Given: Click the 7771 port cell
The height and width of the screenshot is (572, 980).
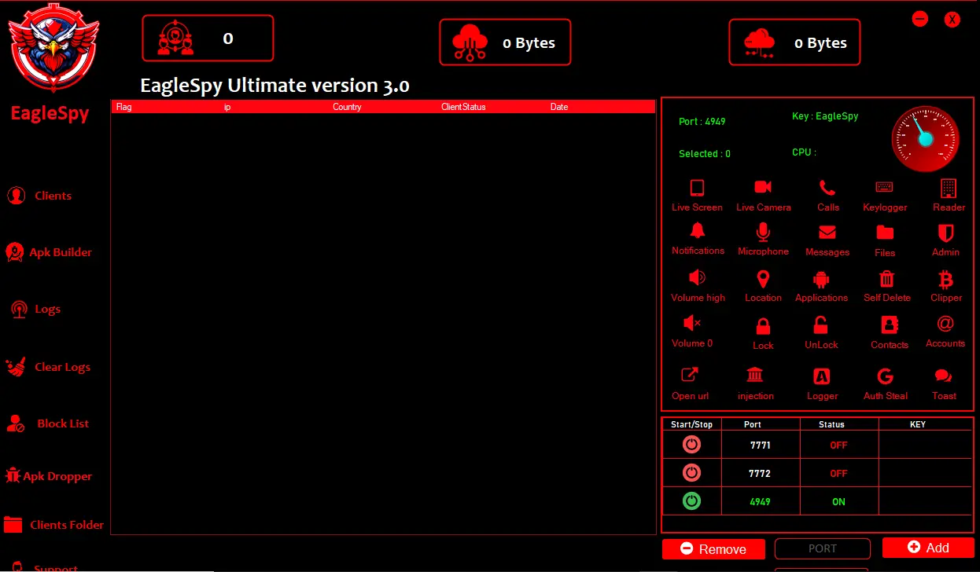Looking at the screenshot, I should 760,445.
